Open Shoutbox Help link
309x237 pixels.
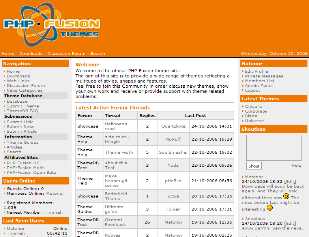(297, 166)
